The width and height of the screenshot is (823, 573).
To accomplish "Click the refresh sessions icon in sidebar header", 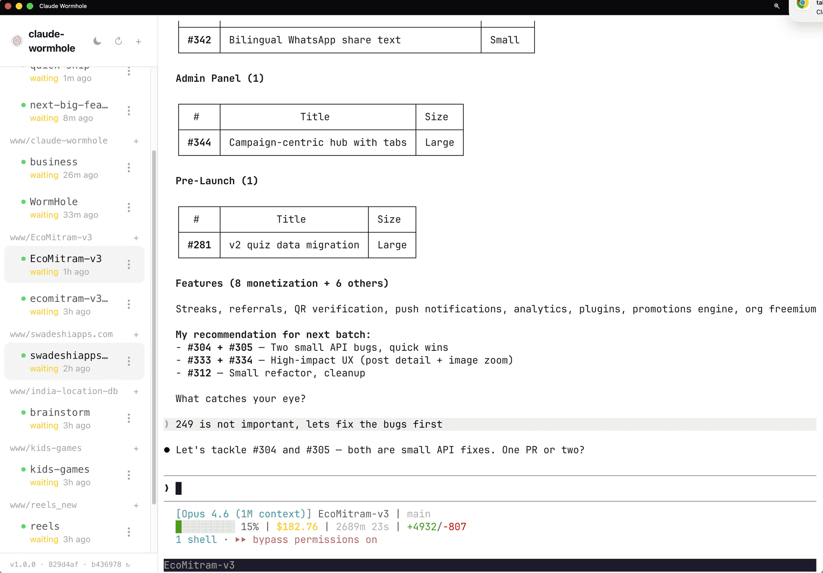I will coord(119,41).
